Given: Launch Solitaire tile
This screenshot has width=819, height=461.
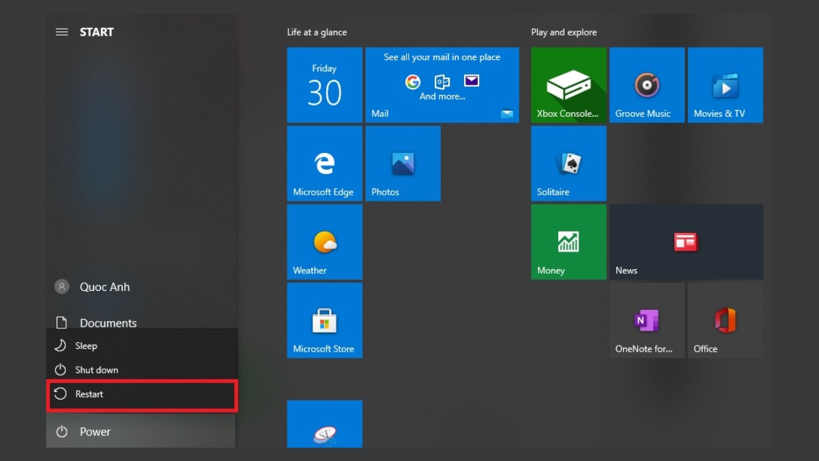Looking at the screenshot, I should coord(569,163).
